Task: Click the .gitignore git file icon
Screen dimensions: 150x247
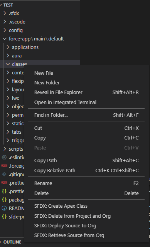Action: 4,174
